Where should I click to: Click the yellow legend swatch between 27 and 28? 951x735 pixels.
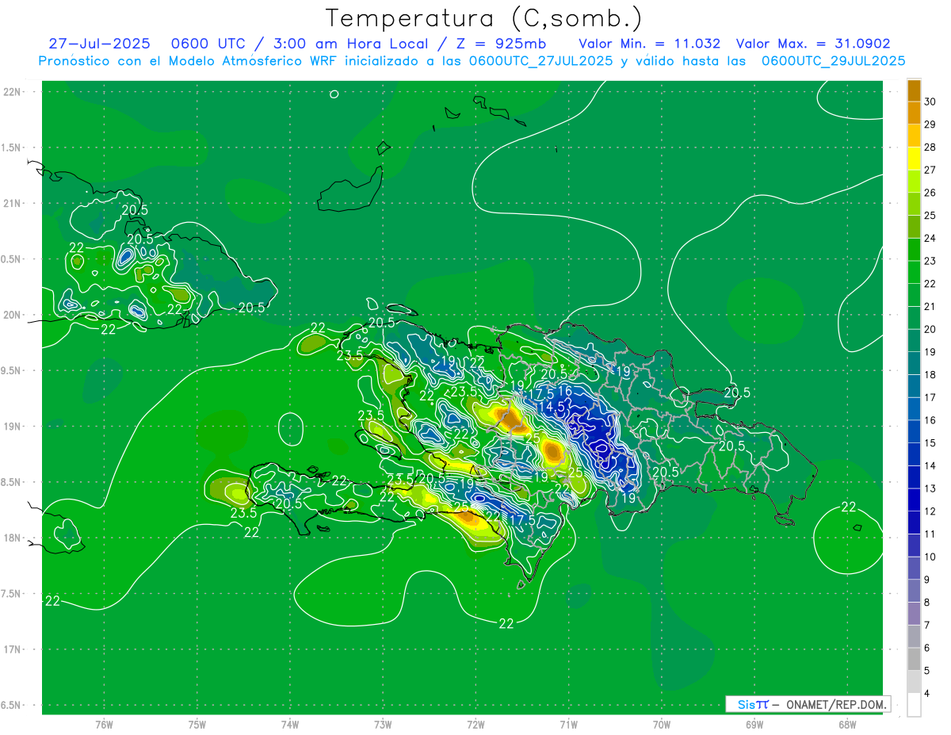click(915, 159)
